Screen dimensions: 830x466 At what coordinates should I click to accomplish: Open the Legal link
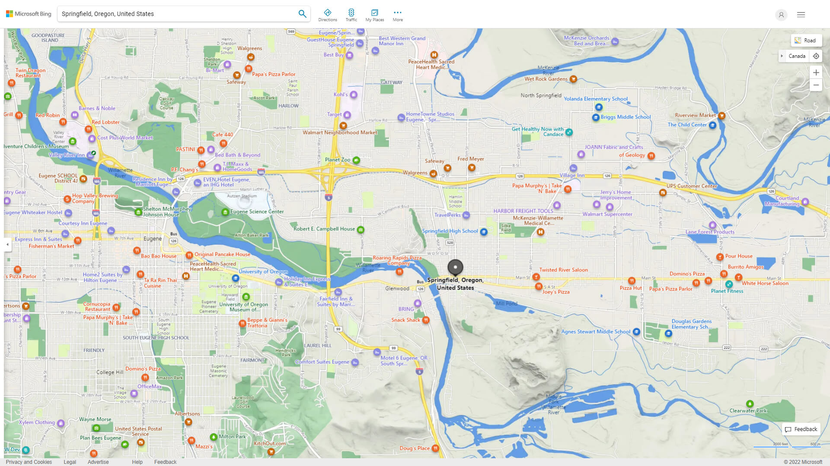click(70, 462)
